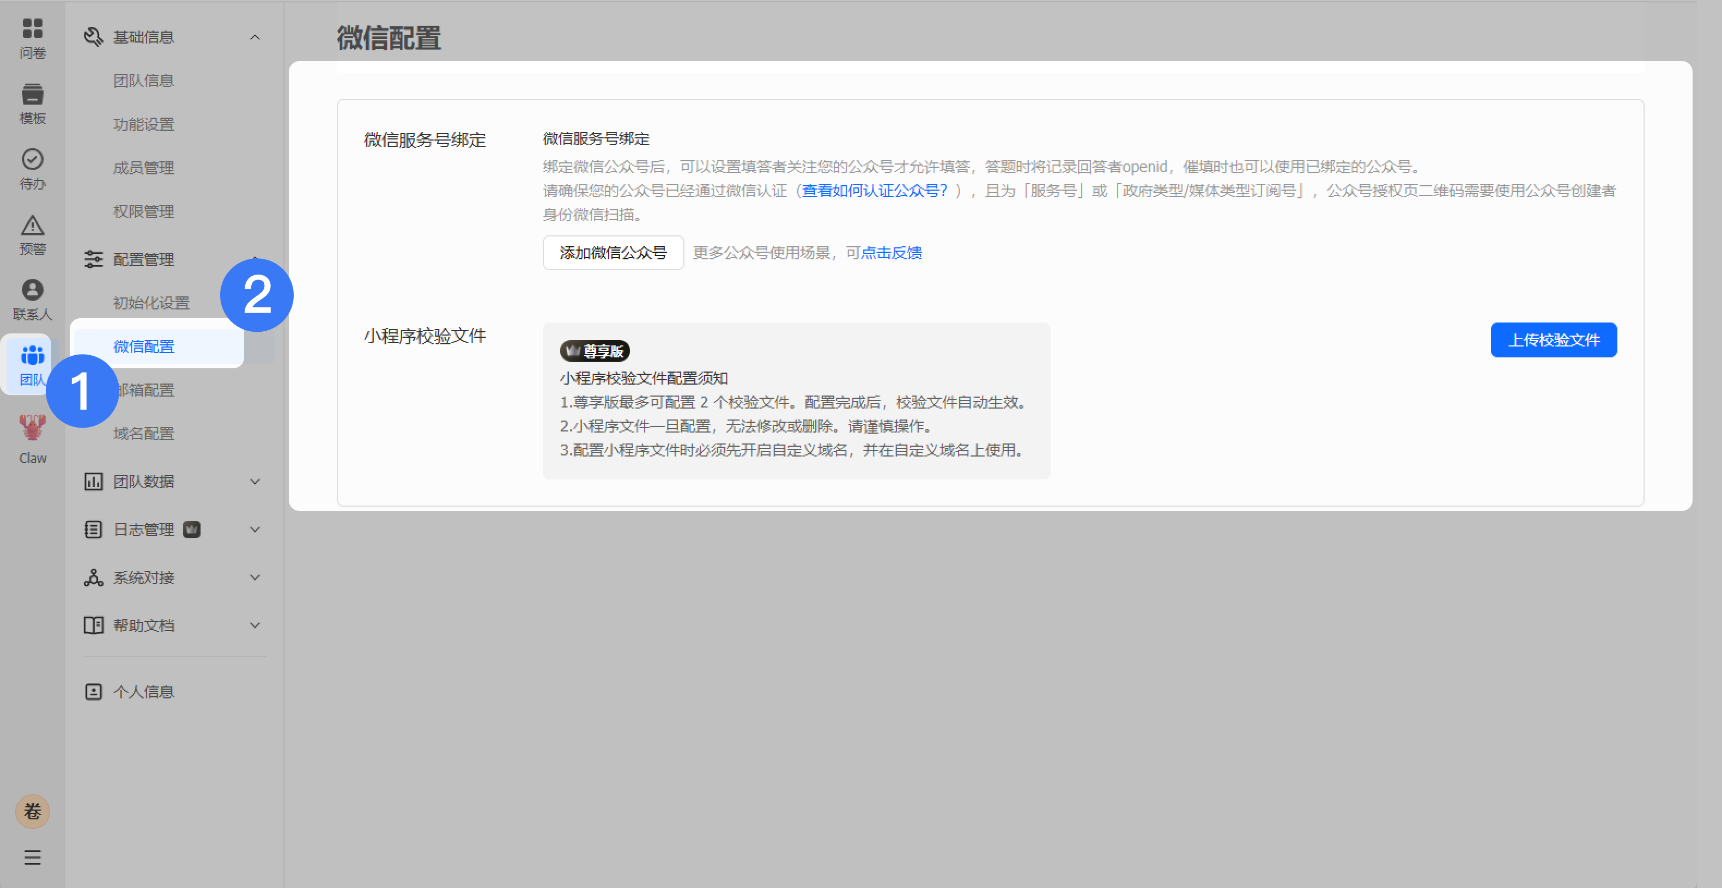
Task: Click 上传校验文件 button
Action: (1554, 340)
